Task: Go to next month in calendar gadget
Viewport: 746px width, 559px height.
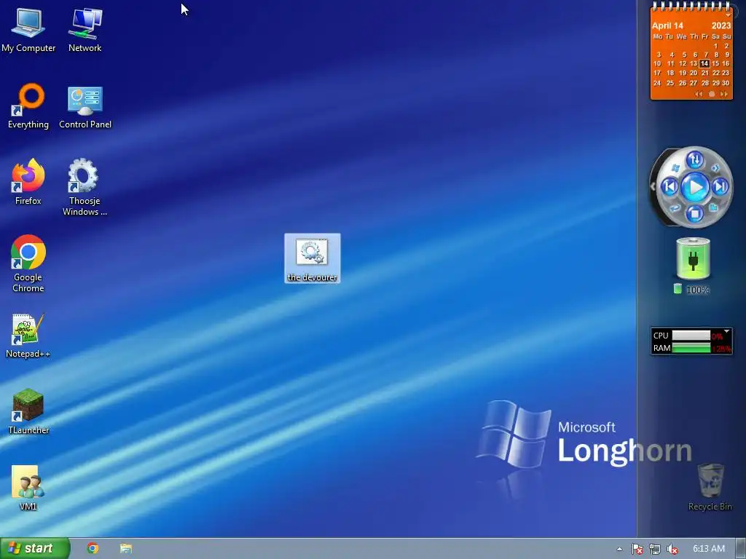Action: click(x=724, y=94)
